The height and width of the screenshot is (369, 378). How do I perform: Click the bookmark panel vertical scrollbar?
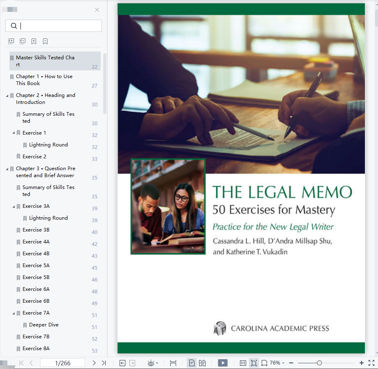(x=104, y=83)
